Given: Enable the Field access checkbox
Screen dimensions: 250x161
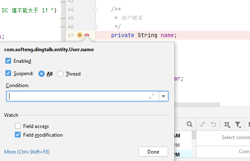Looking at the screenshot, I should pyautogui.click(x=18, y=126).
